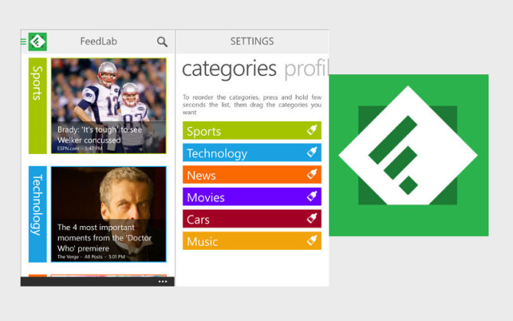Click The Verge All Posts source line
The height and width of the screenshot is (321, 513).
pos(91,257)
